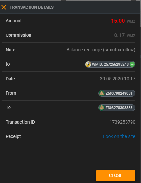The height and width of the screenshot is (183, 141).
Task: Click the Receipt row label
Action: pyautogui.click(x=13, y=136)
